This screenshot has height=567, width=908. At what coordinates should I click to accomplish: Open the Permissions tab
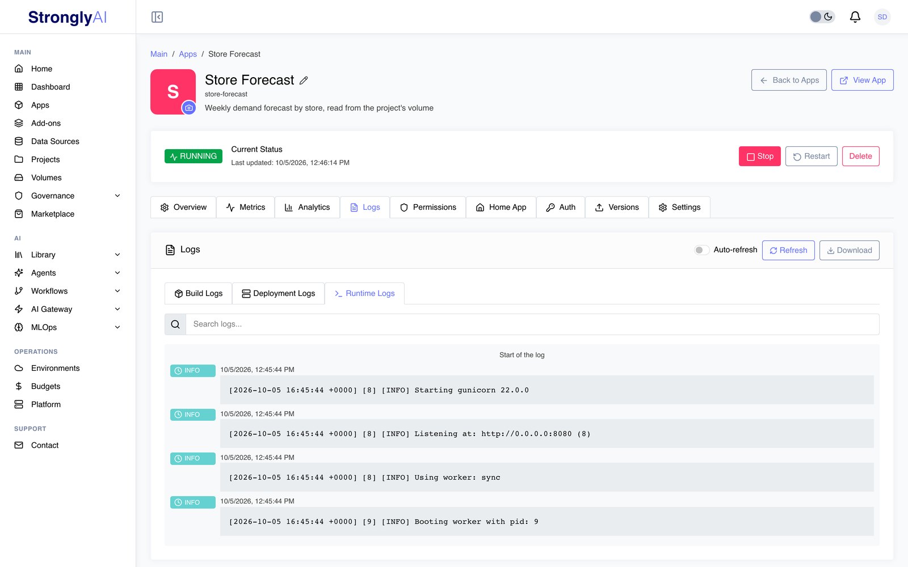coord(428,208)
